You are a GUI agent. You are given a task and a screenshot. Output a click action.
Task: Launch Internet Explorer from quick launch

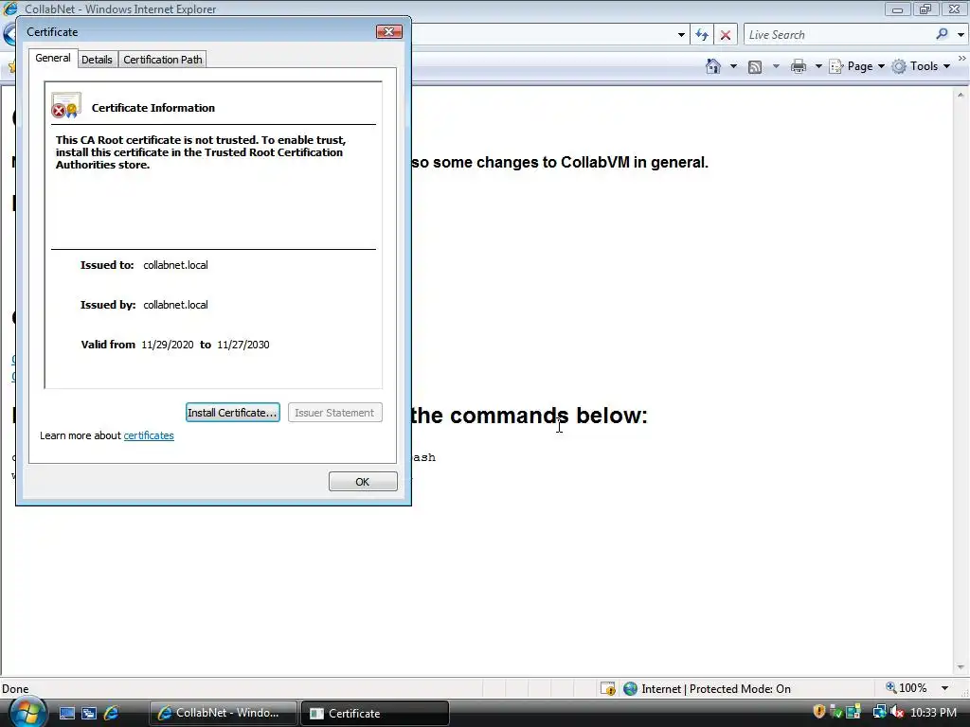112,714
